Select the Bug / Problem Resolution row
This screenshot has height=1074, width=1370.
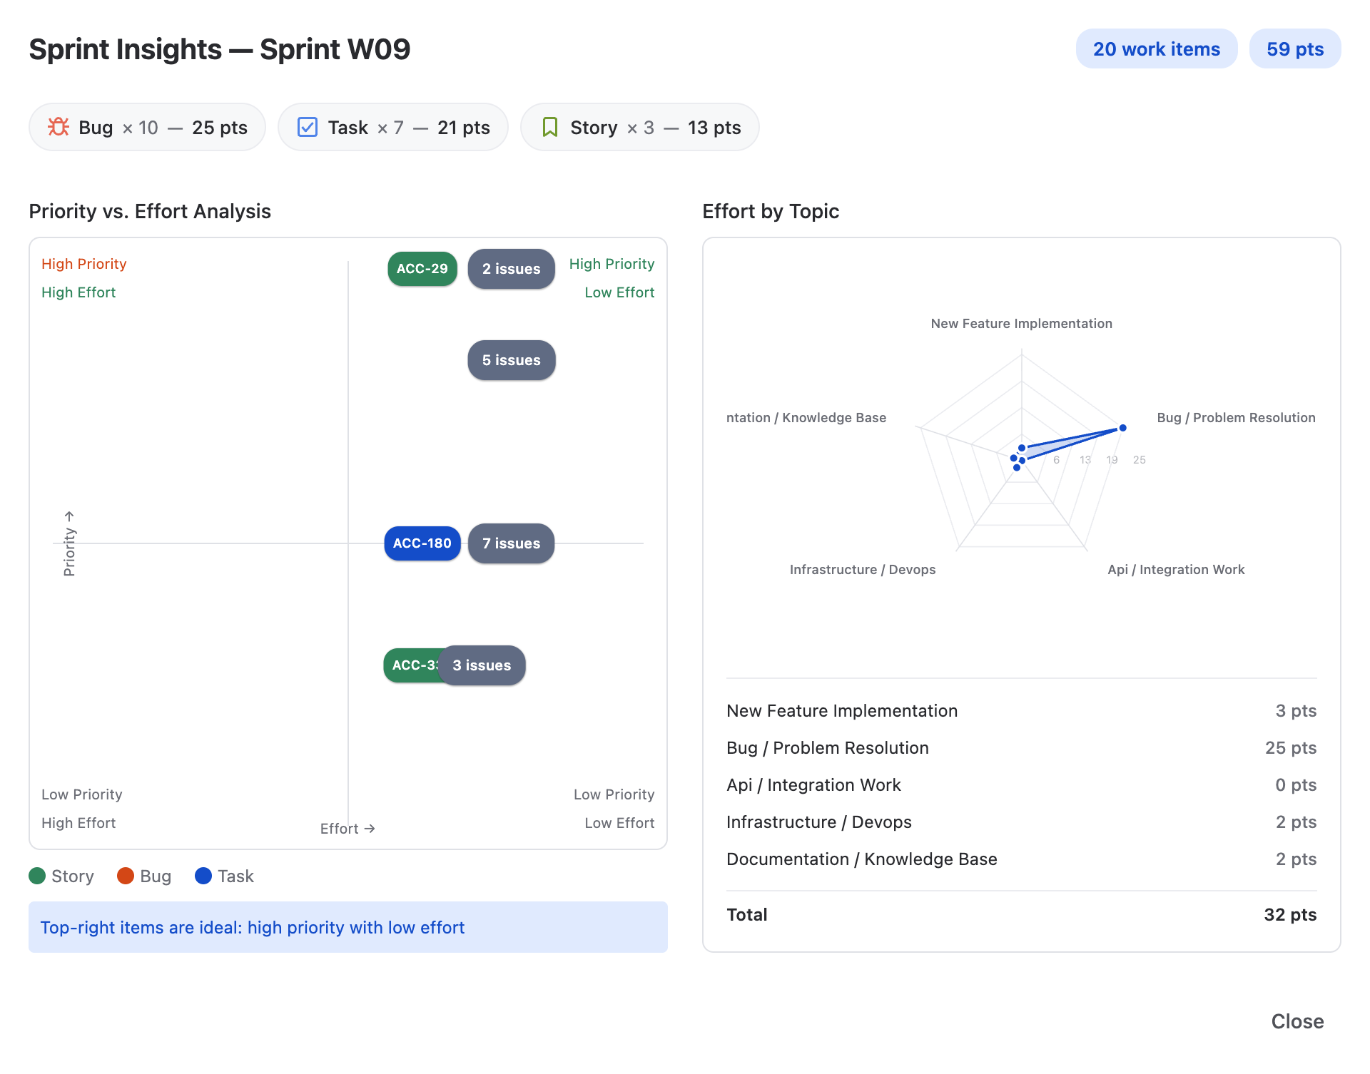point(1021,748)
